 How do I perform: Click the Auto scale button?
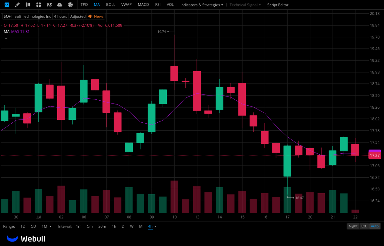[375, 226]
